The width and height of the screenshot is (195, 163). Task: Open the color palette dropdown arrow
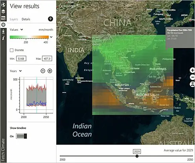51,37
